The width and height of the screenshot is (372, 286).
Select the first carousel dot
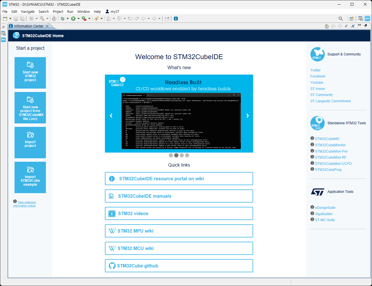pos(171,155)
